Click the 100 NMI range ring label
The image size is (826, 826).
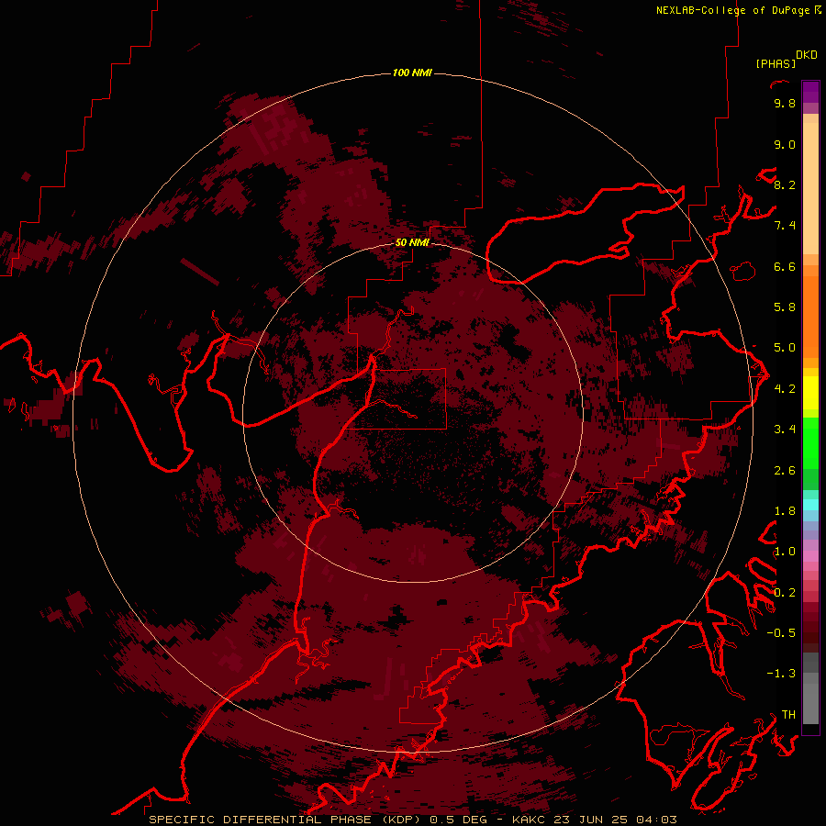[x=412, y=73]
